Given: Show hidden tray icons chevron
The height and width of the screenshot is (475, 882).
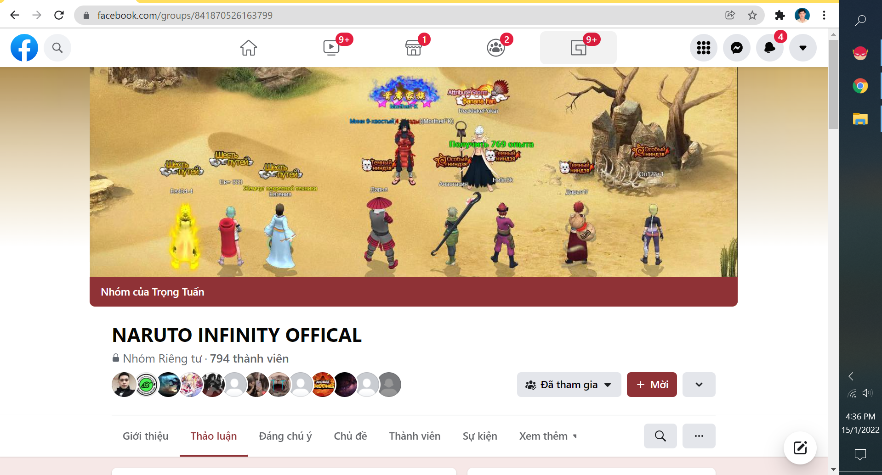Looking at the screenshot, I should point(851,376).
